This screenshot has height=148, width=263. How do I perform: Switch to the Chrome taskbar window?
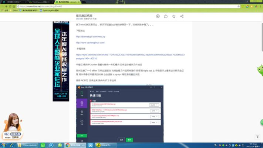pos(75,145)
